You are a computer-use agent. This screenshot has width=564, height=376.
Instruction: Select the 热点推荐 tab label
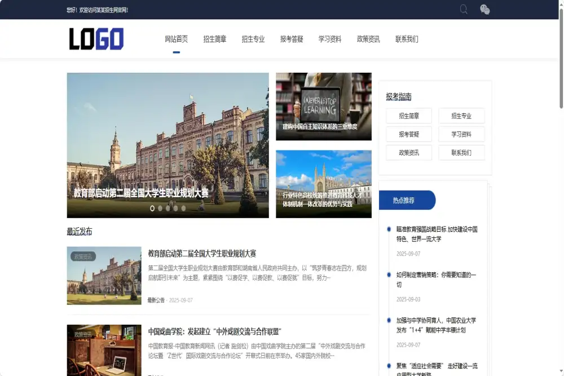(x=404, y=200)
